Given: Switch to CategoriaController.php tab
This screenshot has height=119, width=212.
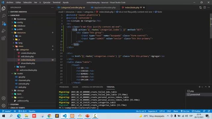Looking at the screenshot, I should [71, 8].
